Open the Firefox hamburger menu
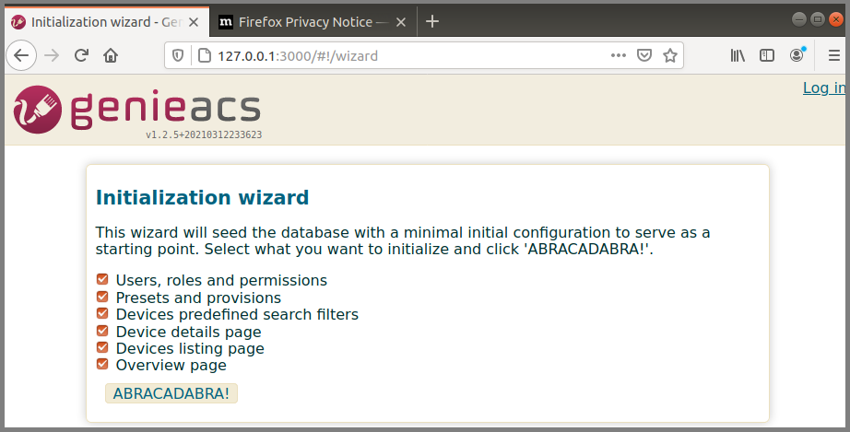 [833, 55]
